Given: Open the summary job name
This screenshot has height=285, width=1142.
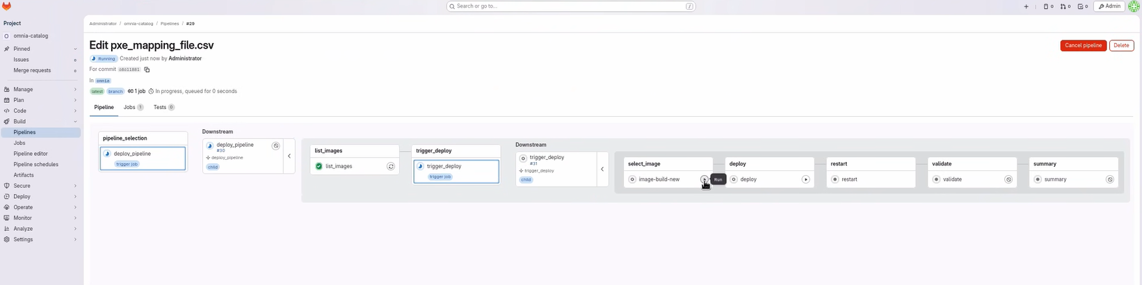Looking at the screenshot, I should tap(1055, 179).
